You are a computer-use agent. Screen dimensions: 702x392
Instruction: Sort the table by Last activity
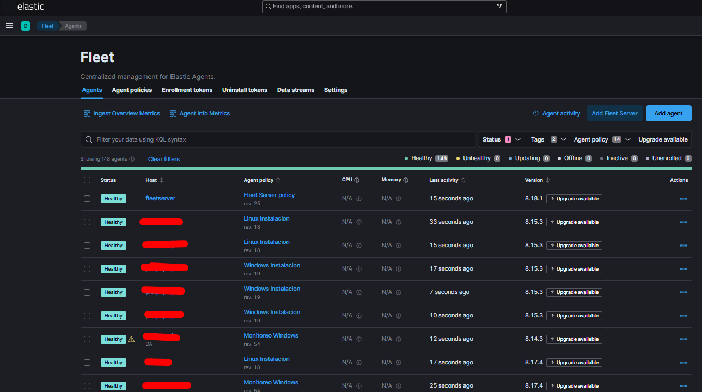[448, 180]
